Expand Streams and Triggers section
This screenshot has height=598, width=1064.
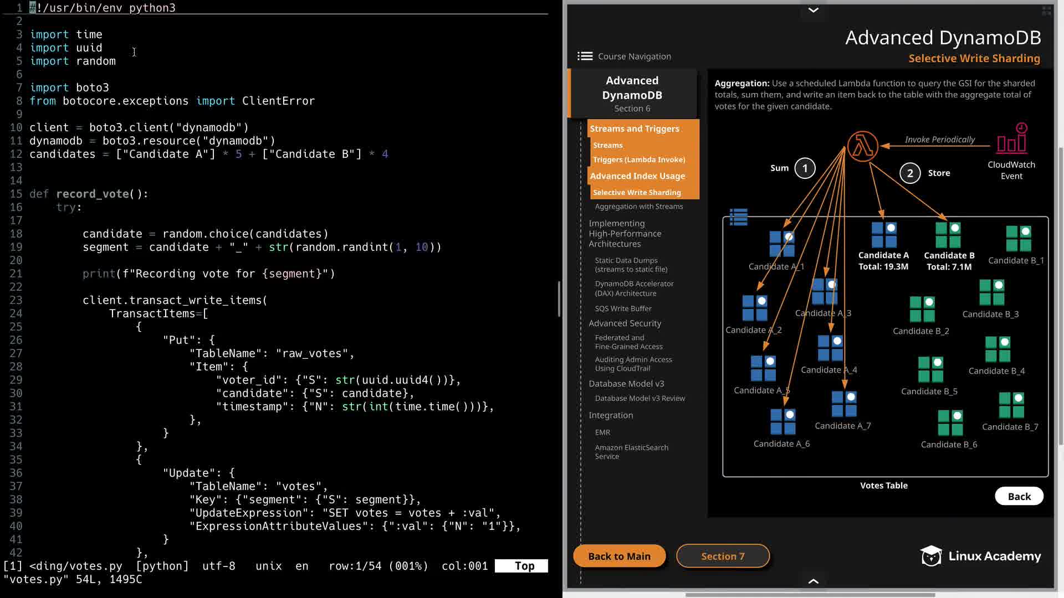635,128
